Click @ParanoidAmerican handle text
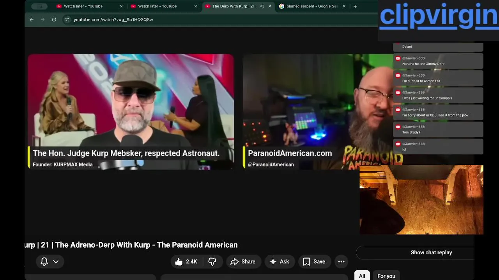499x280 pixels. point(271,164)
